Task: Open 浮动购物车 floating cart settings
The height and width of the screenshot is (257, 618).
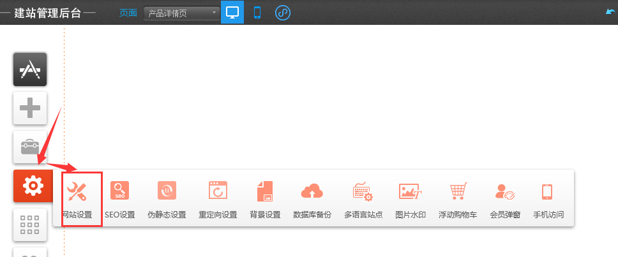Action: pos(457,198)
